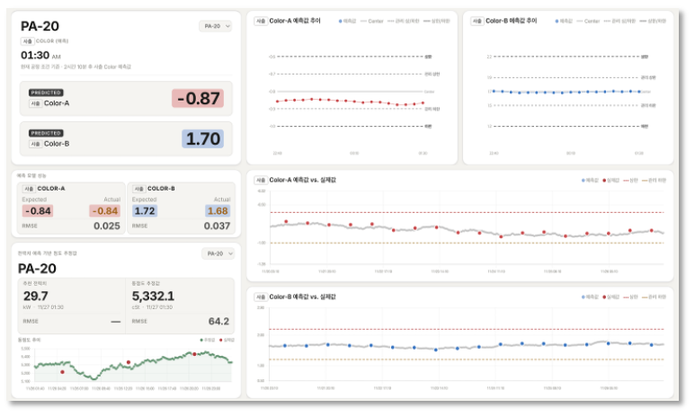The width and height of the screenshot is (695, 417).
Task: Click the COLOR-B performance card header
Action: tap(161, 189)
